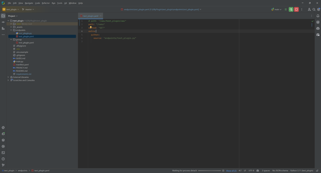Open the Problems tool window

(x=3, y=159)
